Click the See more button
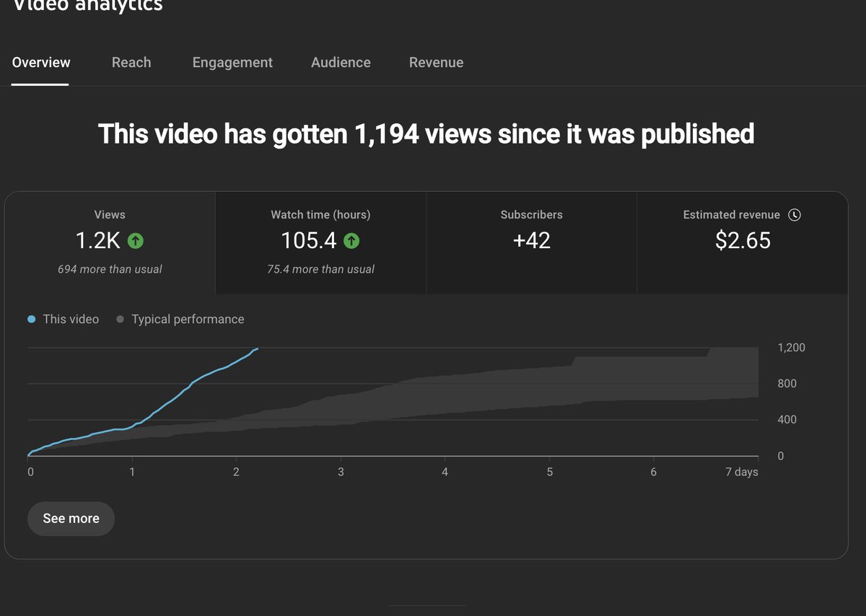Image resolution: width=866 pixels, height=616 pixels. (x=71, y=519)
